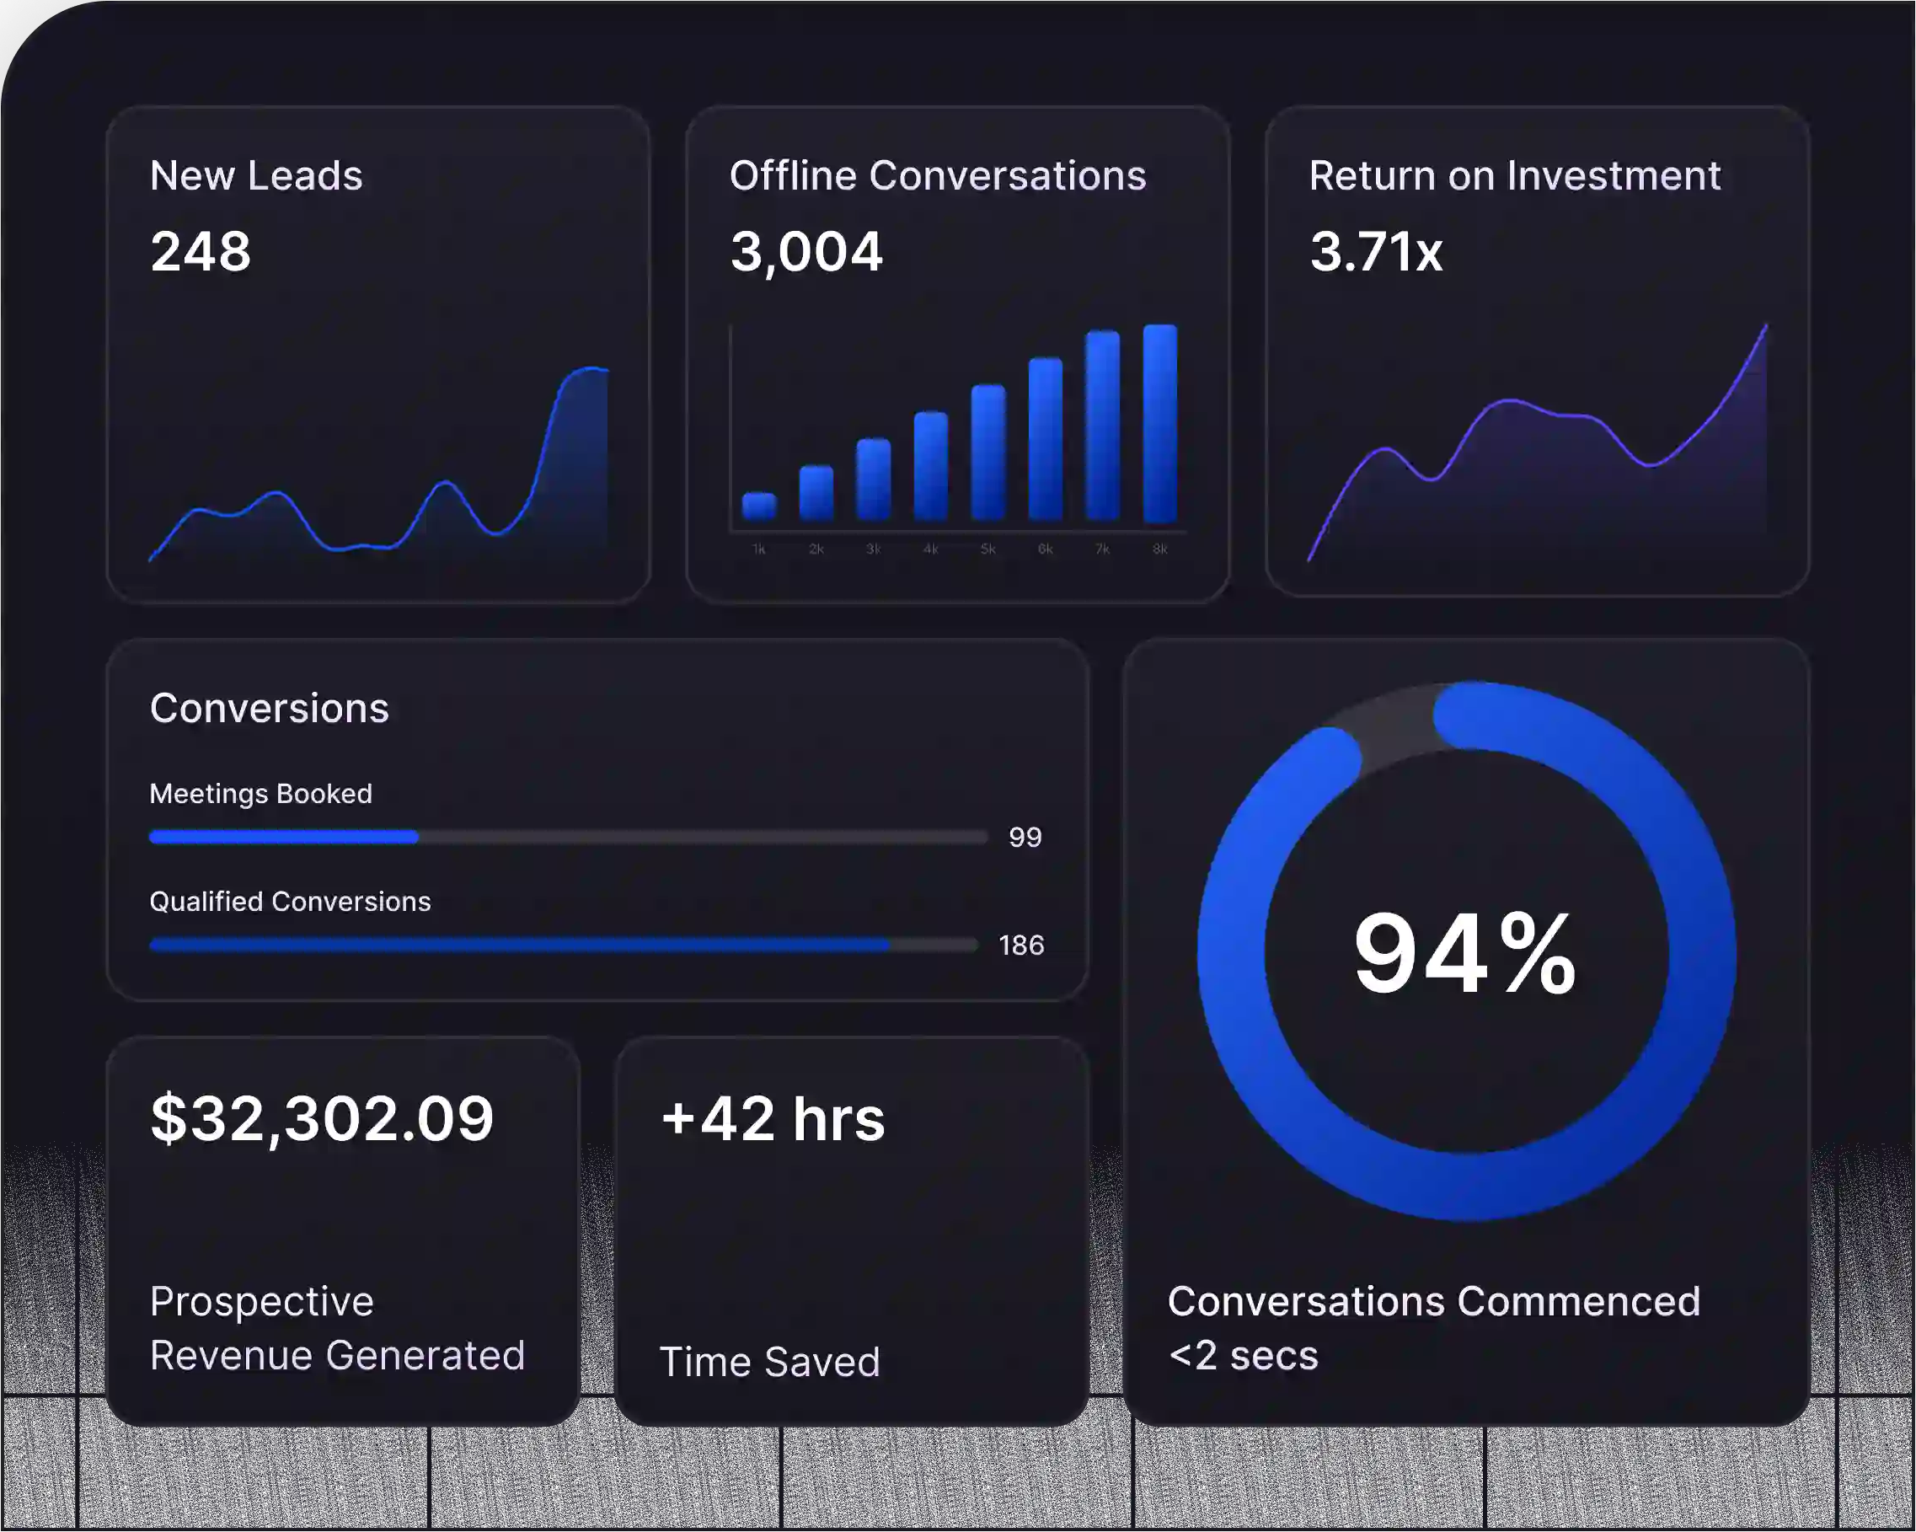Select the tallest 8k bar
The width and height of the screenshot is (1916, 1532).
click(1159, 424)
